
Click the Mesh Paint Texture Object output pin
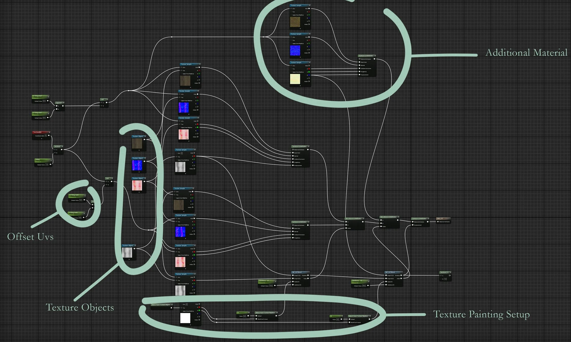click(171, 308)
